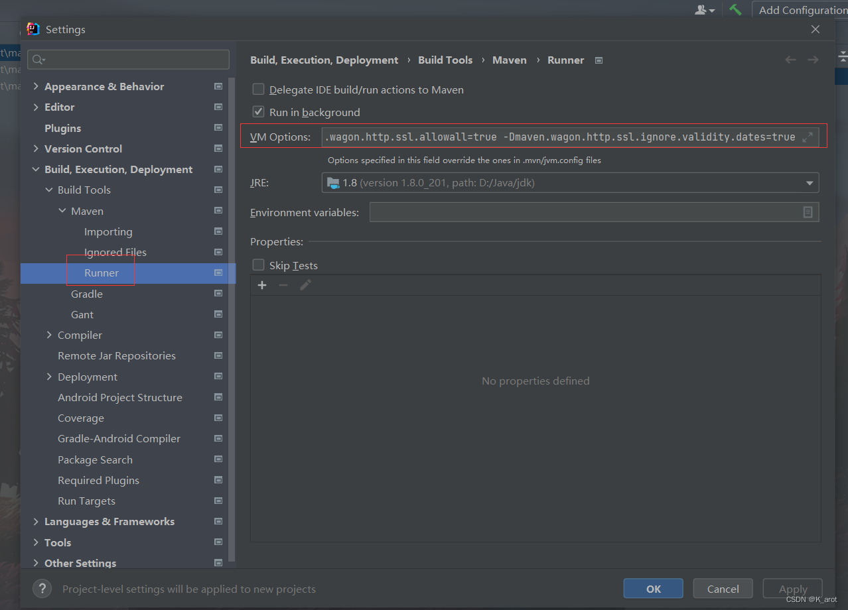The height and width of the screenshot is (610, 848).
Task: Click the project-level icon next to Package Search
Action: point(218,459)
